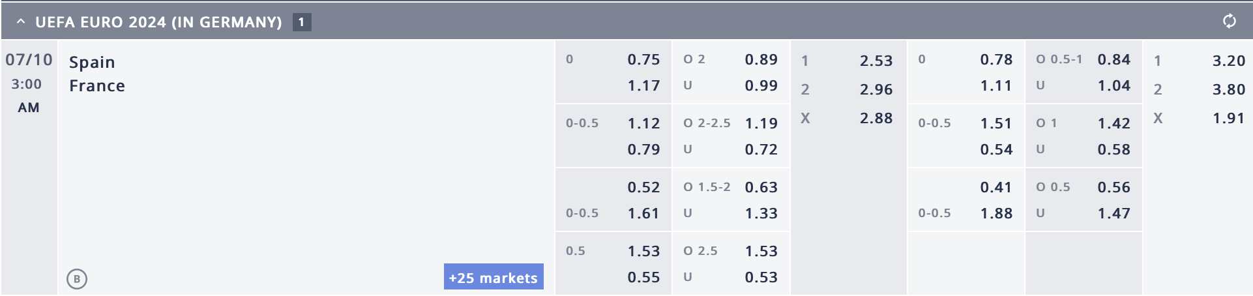The image size is (1253, 296).
Task: Click the match count badge 1
Action: 302,22
